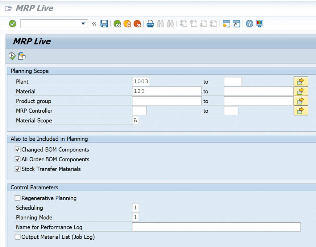
Task: Click the Material field showing 129
Action: (167, 91)
